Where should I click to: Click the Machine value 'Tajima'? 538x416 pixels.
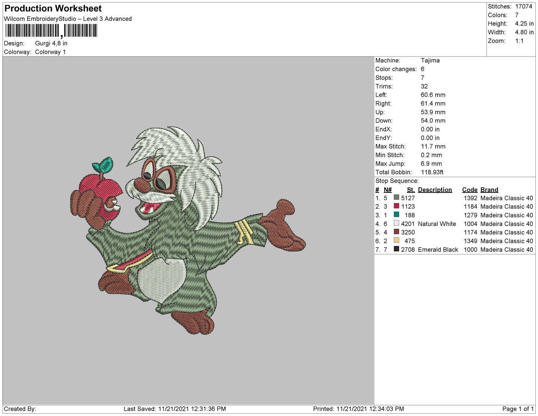430,60
